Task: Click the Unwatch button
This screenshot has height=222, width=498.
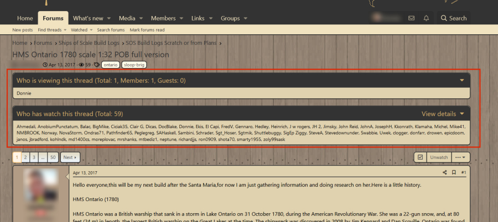Action: (439, 157)
